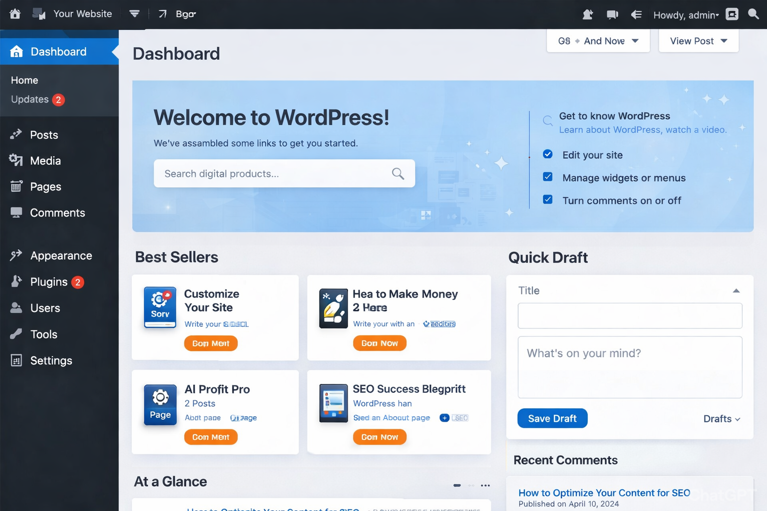Go to Updates submenu item
Viewport: 767px width, 511px height.
[x=30, y=99]
